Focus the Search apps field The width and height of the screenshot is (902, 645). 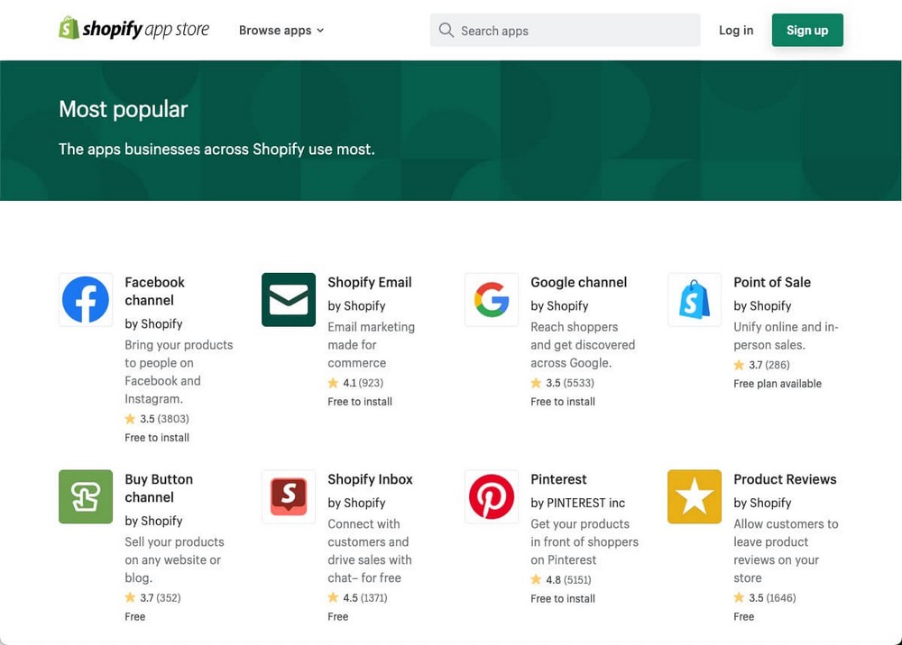(x=565, y=30)
